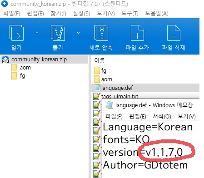
Task: Click the v1.1.7.0 version value text
Action: [x=164, y=152]
